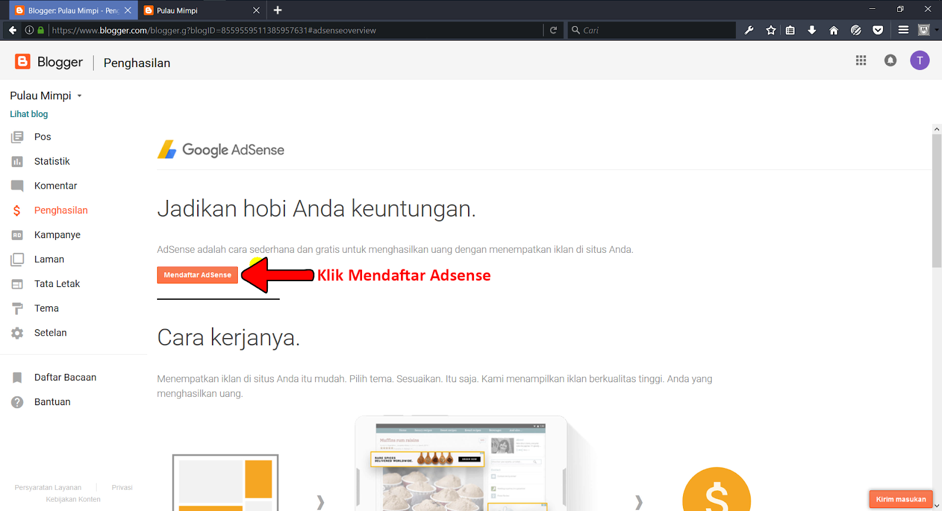942x511 pixels.
Task: Go to browser home page icon
Action: click(834, 30)
